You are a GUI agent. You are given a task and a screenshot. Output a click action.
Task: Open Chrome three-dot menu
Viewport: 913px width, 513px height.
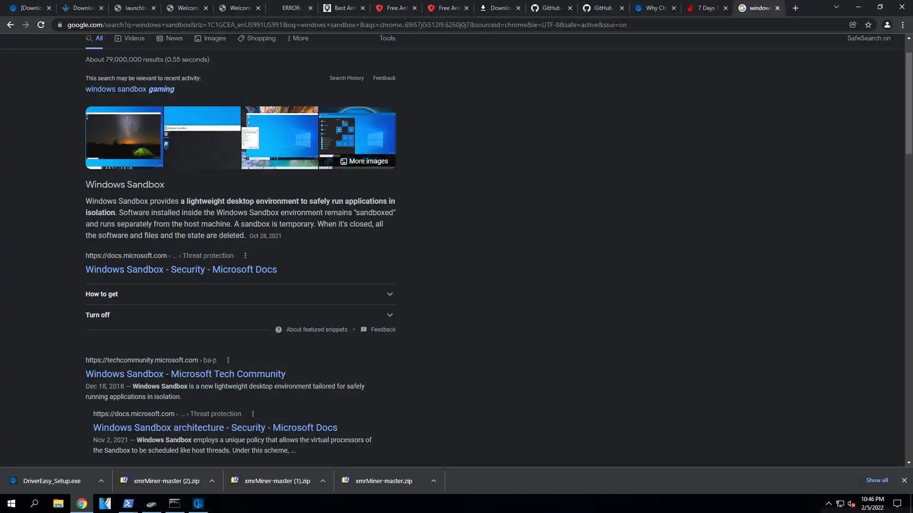[903, 25]
